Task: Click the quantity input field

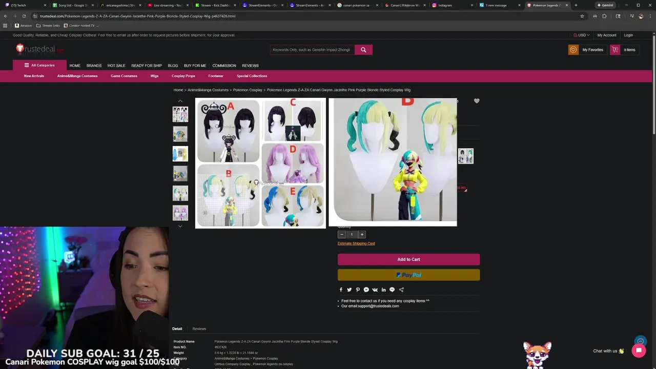Action: (352, 235)
